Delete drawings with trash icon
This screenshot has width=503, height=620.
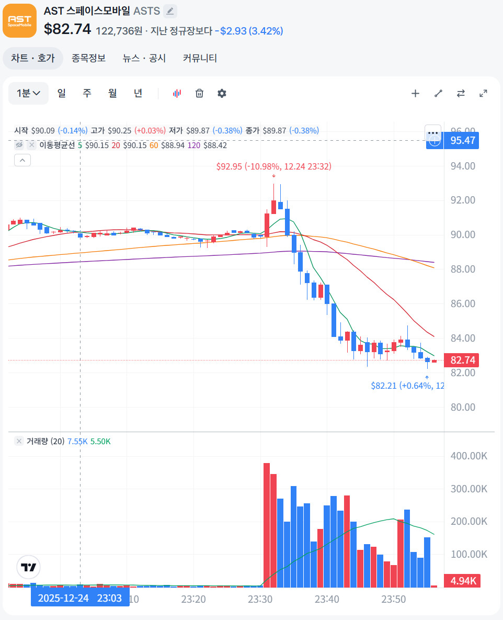tap(200, 93)
